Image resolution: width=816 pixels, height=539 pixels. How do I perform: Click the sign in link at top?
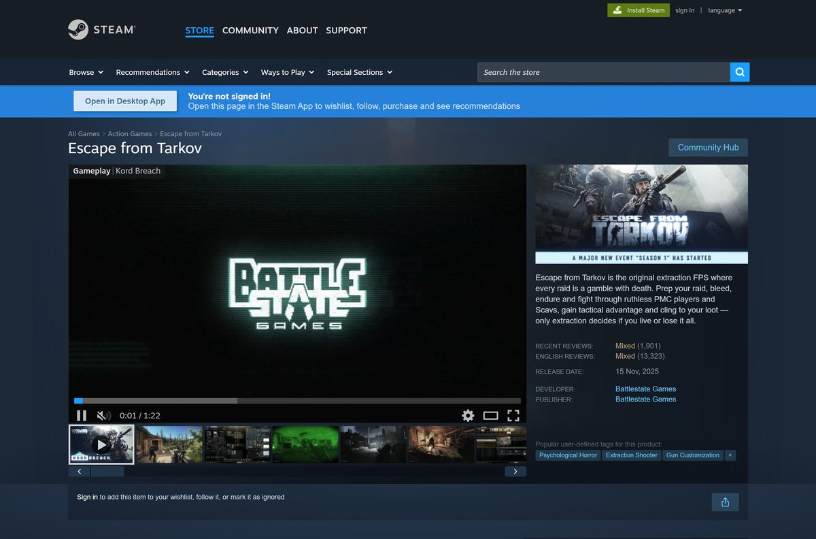coord(685,10)
